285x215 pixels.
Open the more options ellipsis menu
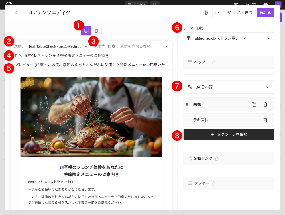pos(217,13)
